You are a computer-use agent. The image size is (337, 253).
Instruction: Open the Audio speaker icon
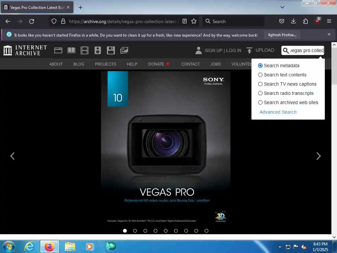[97, 50]
